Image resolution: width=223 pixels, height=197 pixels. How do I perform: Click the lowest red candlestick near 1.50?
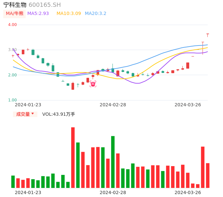[73, 86]
